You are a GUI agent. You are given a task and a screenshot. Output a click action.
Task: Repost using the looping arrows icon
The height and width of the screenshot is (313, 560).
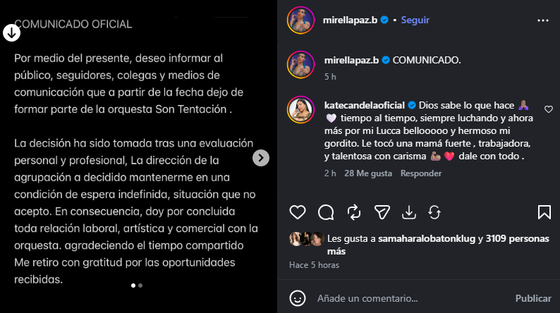354,212
